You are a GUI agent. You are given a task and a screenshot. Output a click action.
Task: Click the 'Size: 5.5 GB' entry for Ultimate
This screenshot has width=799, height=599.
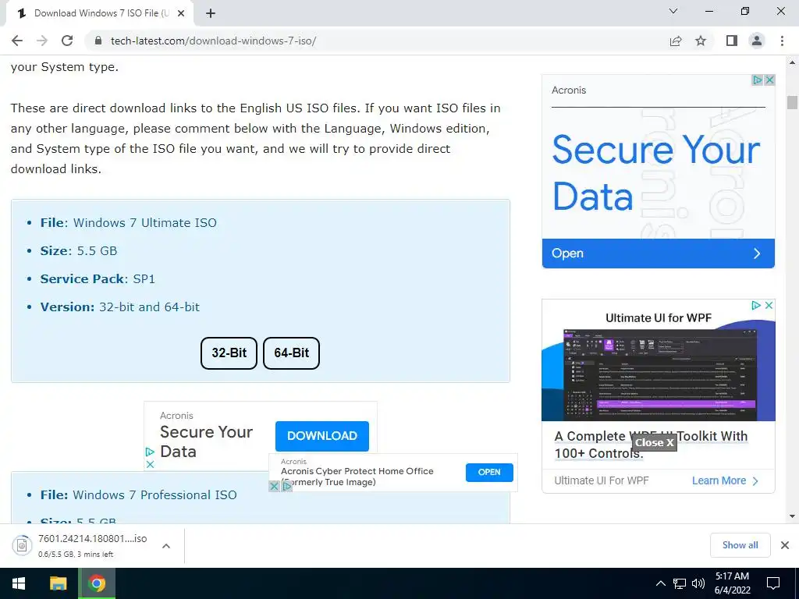click(79, 250)
